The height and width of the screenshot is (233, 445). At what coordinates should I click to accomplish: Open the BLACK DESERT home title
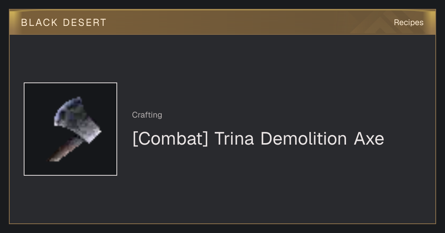tap(64, 23)
